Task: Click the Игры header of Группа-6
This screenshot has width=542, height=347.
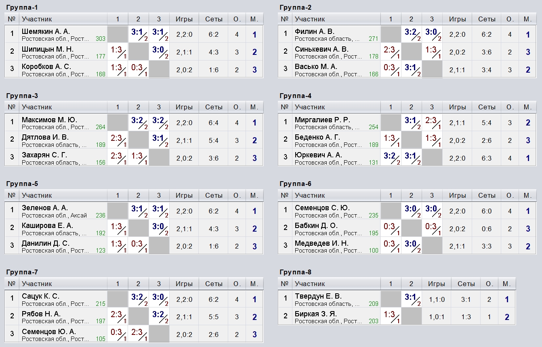Action: 457,195
